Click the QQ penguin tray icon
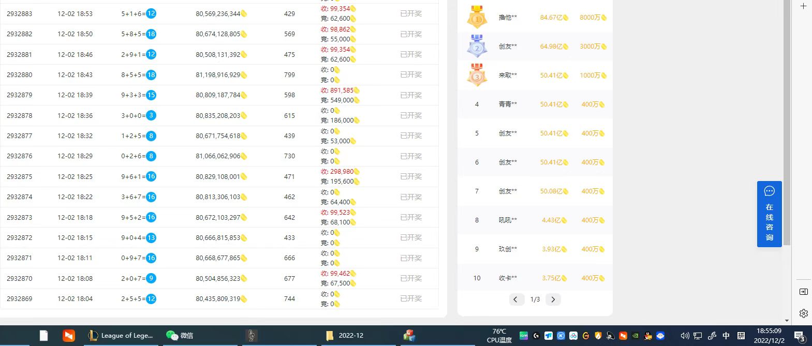Screen dimensions: 812x346 (648, 336)
